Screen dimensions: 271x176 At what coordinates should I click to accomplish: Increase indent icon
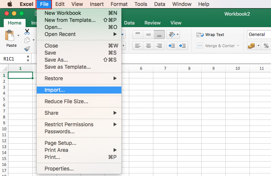(183, 46)
